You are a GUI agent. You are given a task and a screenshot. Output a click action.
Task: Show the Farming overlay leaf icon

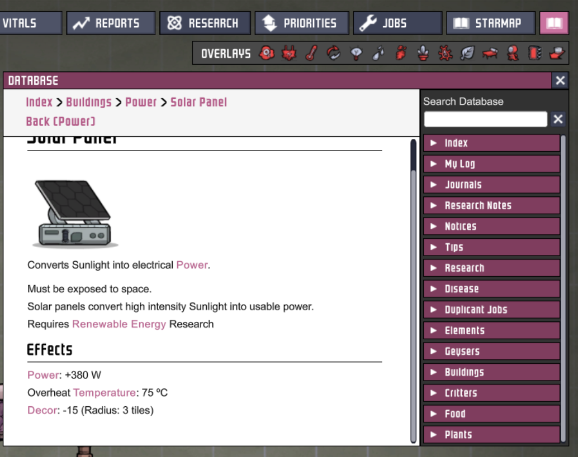[467, 54]
